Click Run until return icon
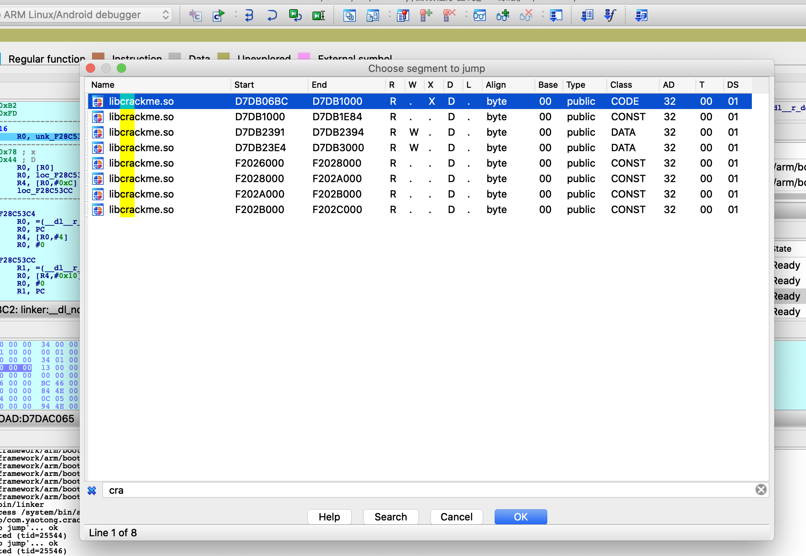This screenshot has height=556, width=806. (295, 15)
